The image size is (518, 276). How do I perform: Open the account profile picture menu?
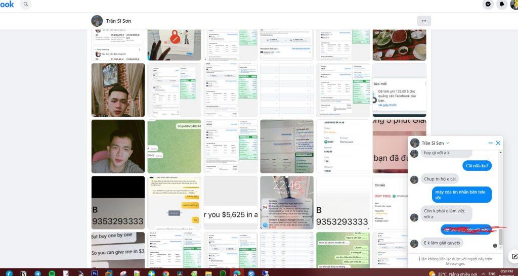click(x=514, y=4)
